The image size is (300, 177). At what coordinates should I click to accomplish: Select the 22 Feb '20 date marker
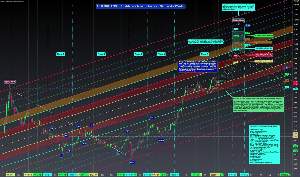(x=129, y=175)
